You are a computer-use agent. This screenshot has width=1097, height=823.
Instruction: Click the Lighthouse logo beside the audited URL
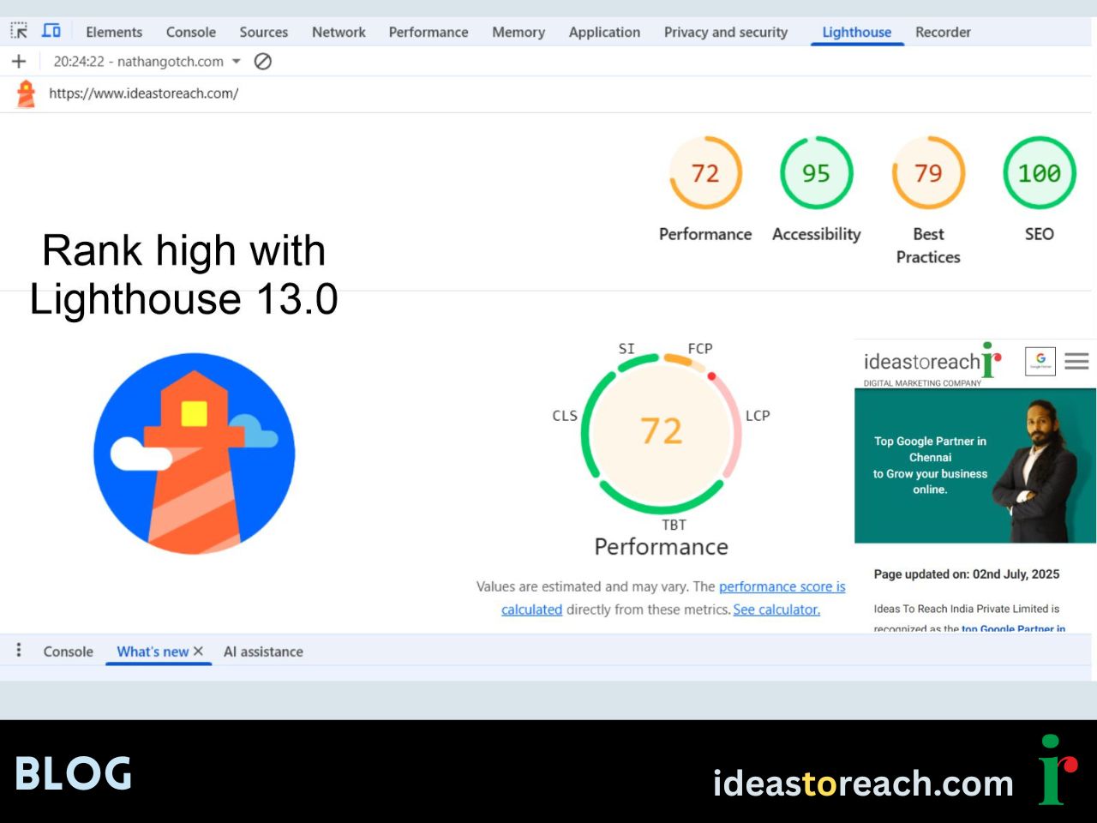26,93
